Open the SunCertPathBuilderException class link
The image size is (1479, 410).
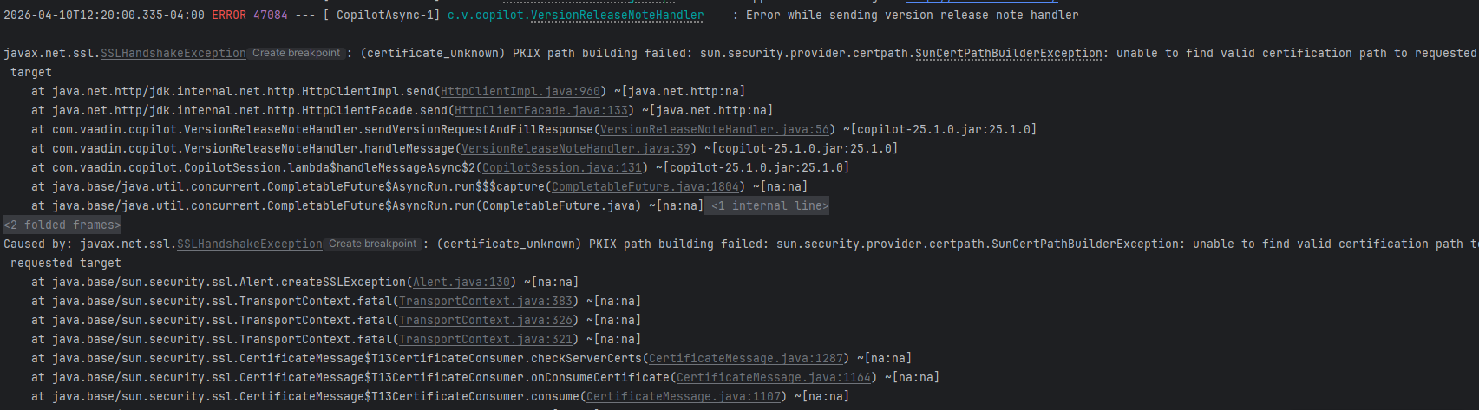[1008, 54]
